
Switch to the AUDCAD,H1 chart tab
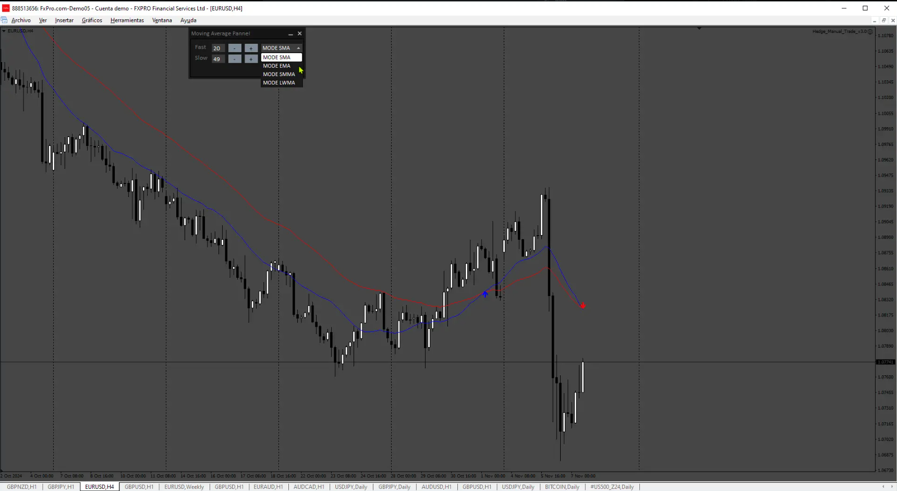309,487
